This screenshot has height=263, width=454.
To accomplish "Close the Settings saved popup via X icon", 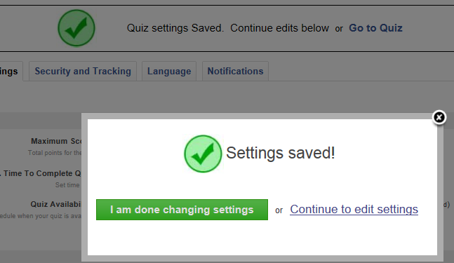I will click(x=439, y=117).
